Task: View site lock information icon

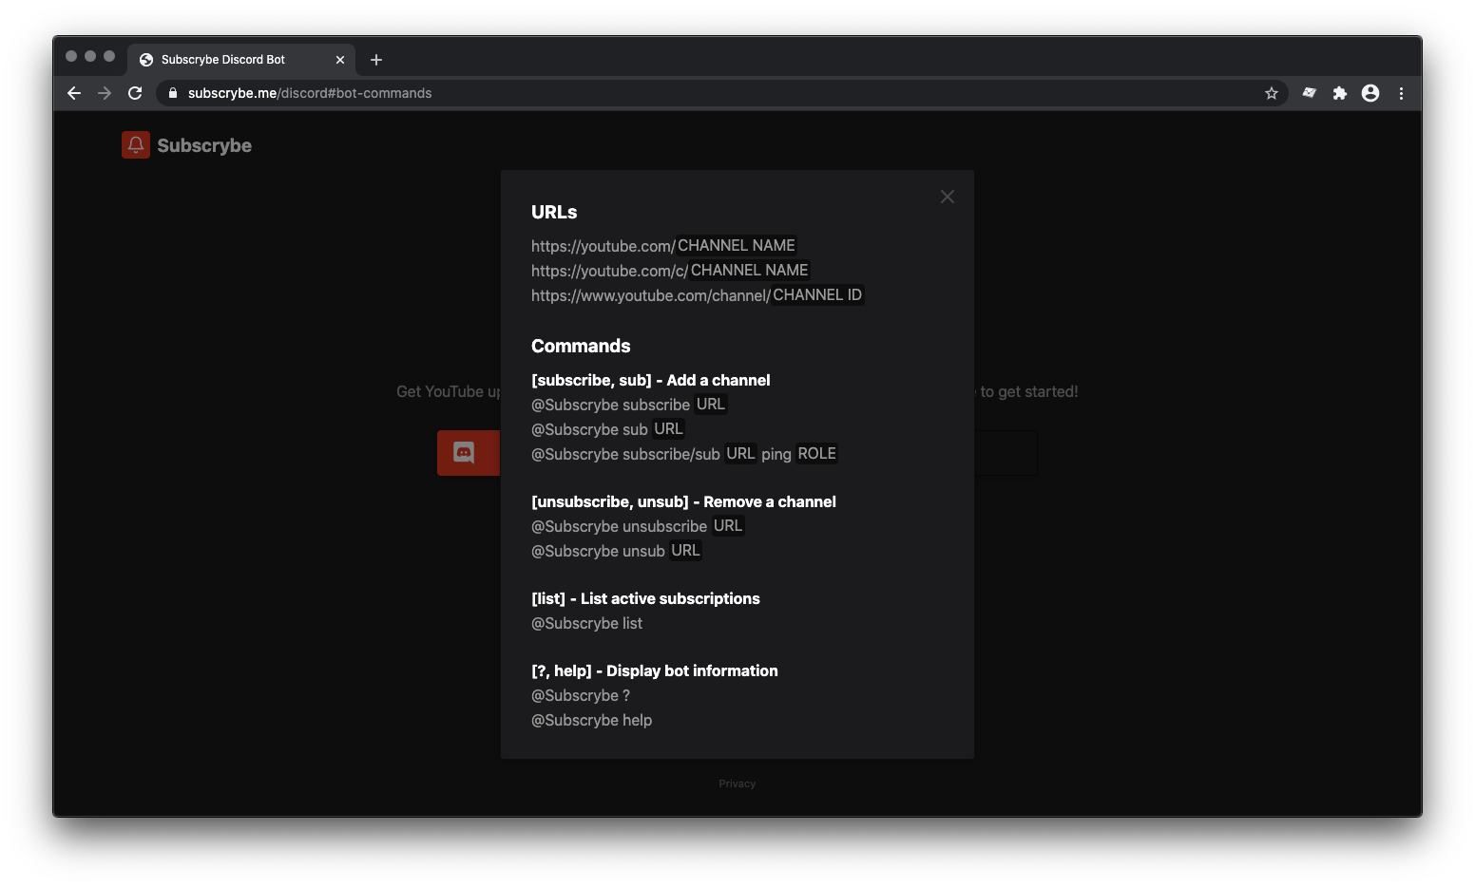Action: (173, 93)
